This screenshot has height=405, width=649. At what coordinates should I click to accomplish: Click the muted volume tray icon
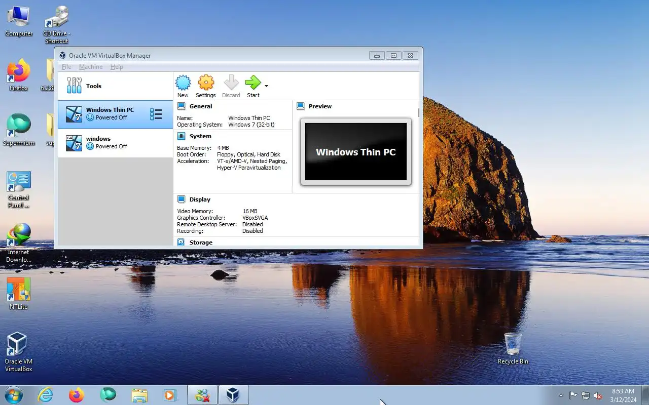[598, 395]
